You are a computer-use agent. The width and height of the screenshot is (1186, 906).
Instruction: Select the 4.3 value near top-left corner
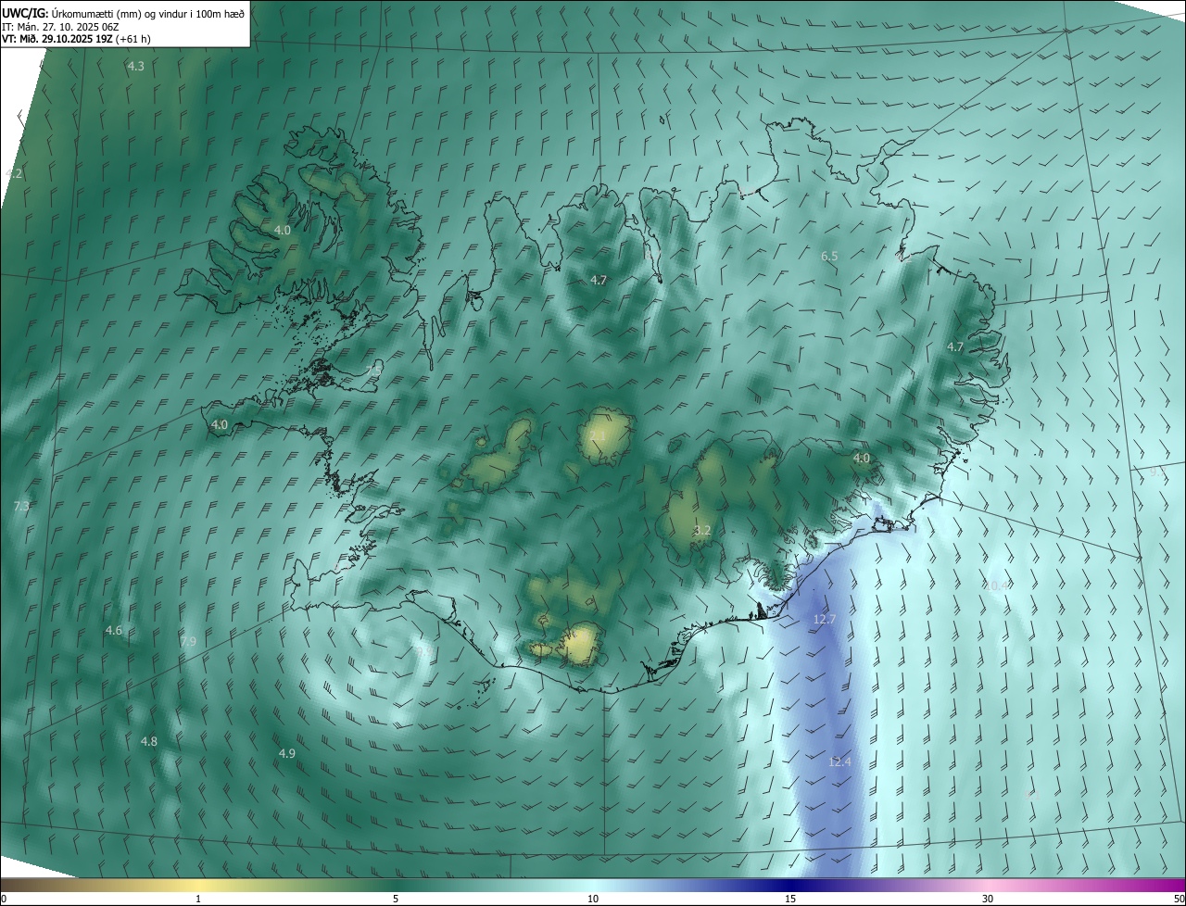135,66
